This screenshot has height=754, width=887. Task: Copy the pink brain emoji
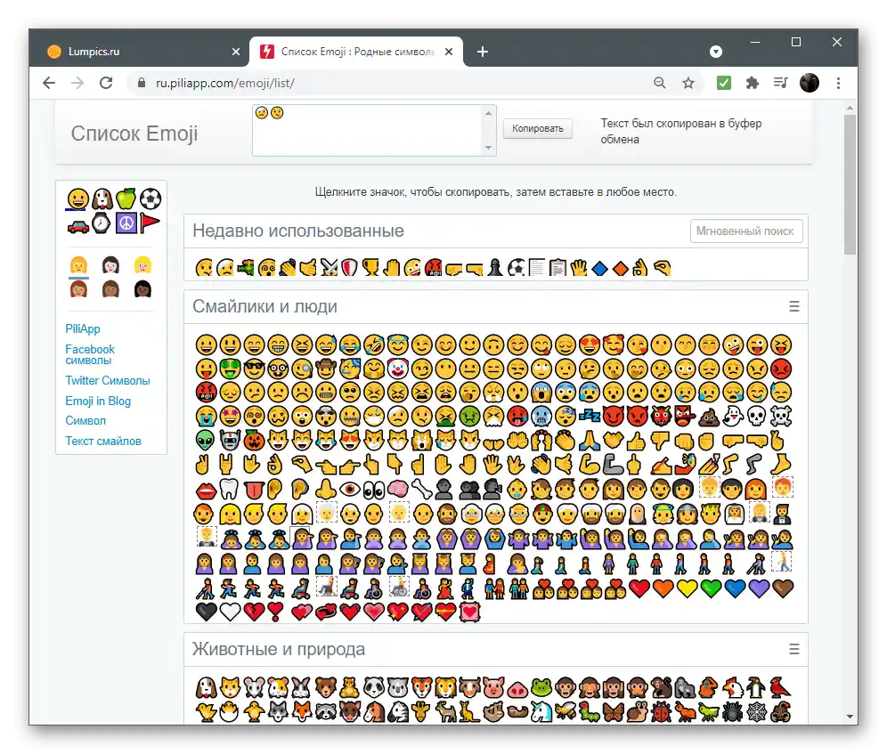pos(398,489)
